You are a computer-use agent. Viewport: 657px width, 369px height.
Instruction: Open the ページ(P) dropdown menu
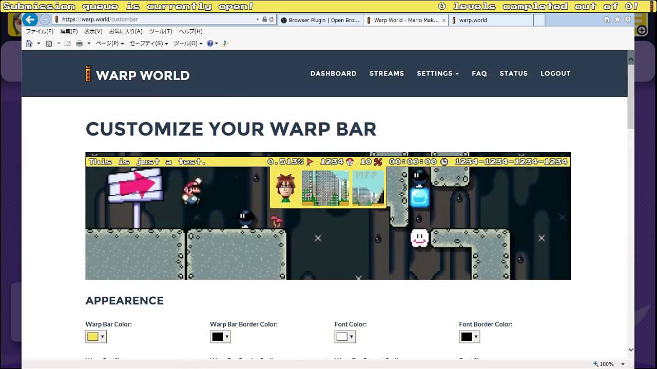tap(110, 44)
